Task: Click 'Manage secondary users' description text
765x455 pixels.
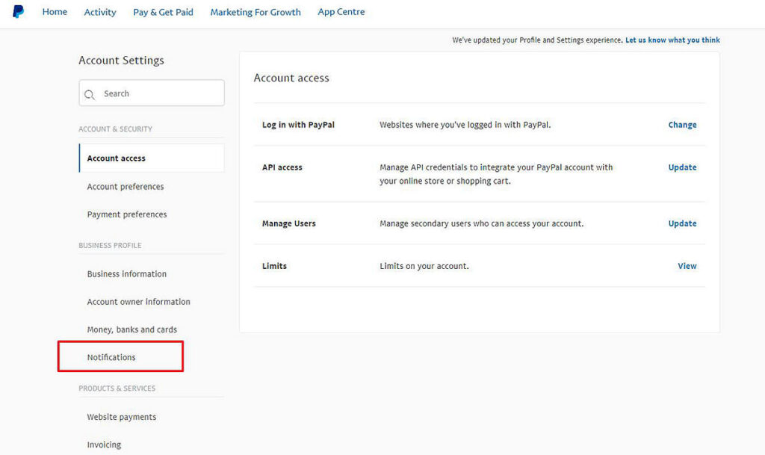Action: point(482,223)
